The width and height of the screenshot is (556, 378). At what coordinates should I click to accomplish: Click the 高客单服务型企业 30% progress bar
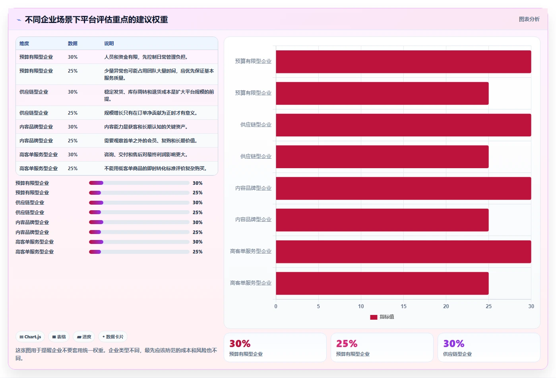[139, 242]
